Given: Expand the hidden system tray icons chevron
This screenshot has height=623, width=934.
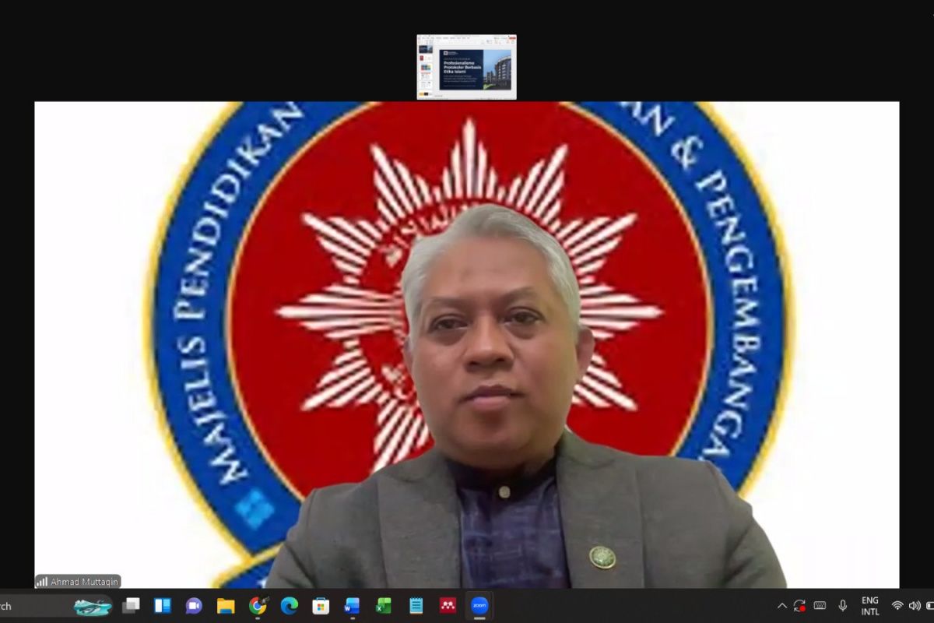Looking at the screenshot, I should point(782,606).
